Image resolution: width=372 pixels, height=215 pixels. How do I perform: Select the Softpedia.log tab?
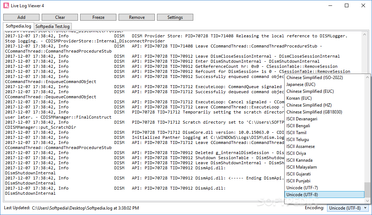pyautogui.click(x=18, y=26)
